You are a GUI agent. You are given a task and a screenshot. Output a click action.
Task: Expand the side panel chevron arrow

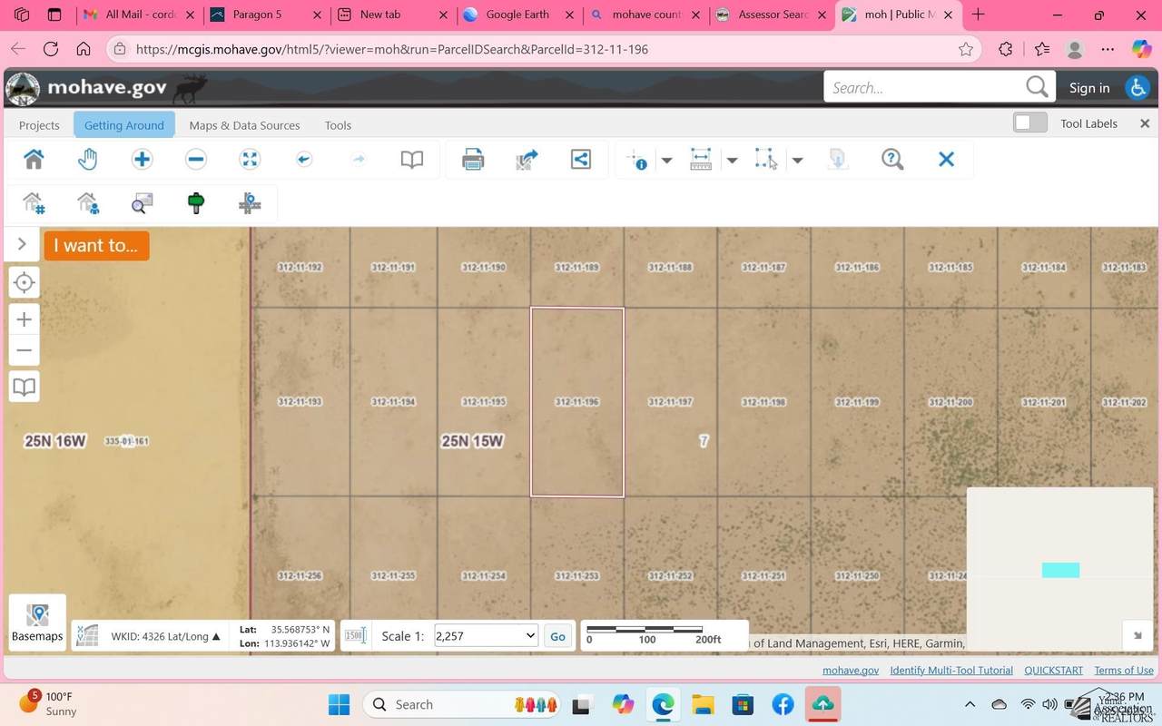(22, 244)
